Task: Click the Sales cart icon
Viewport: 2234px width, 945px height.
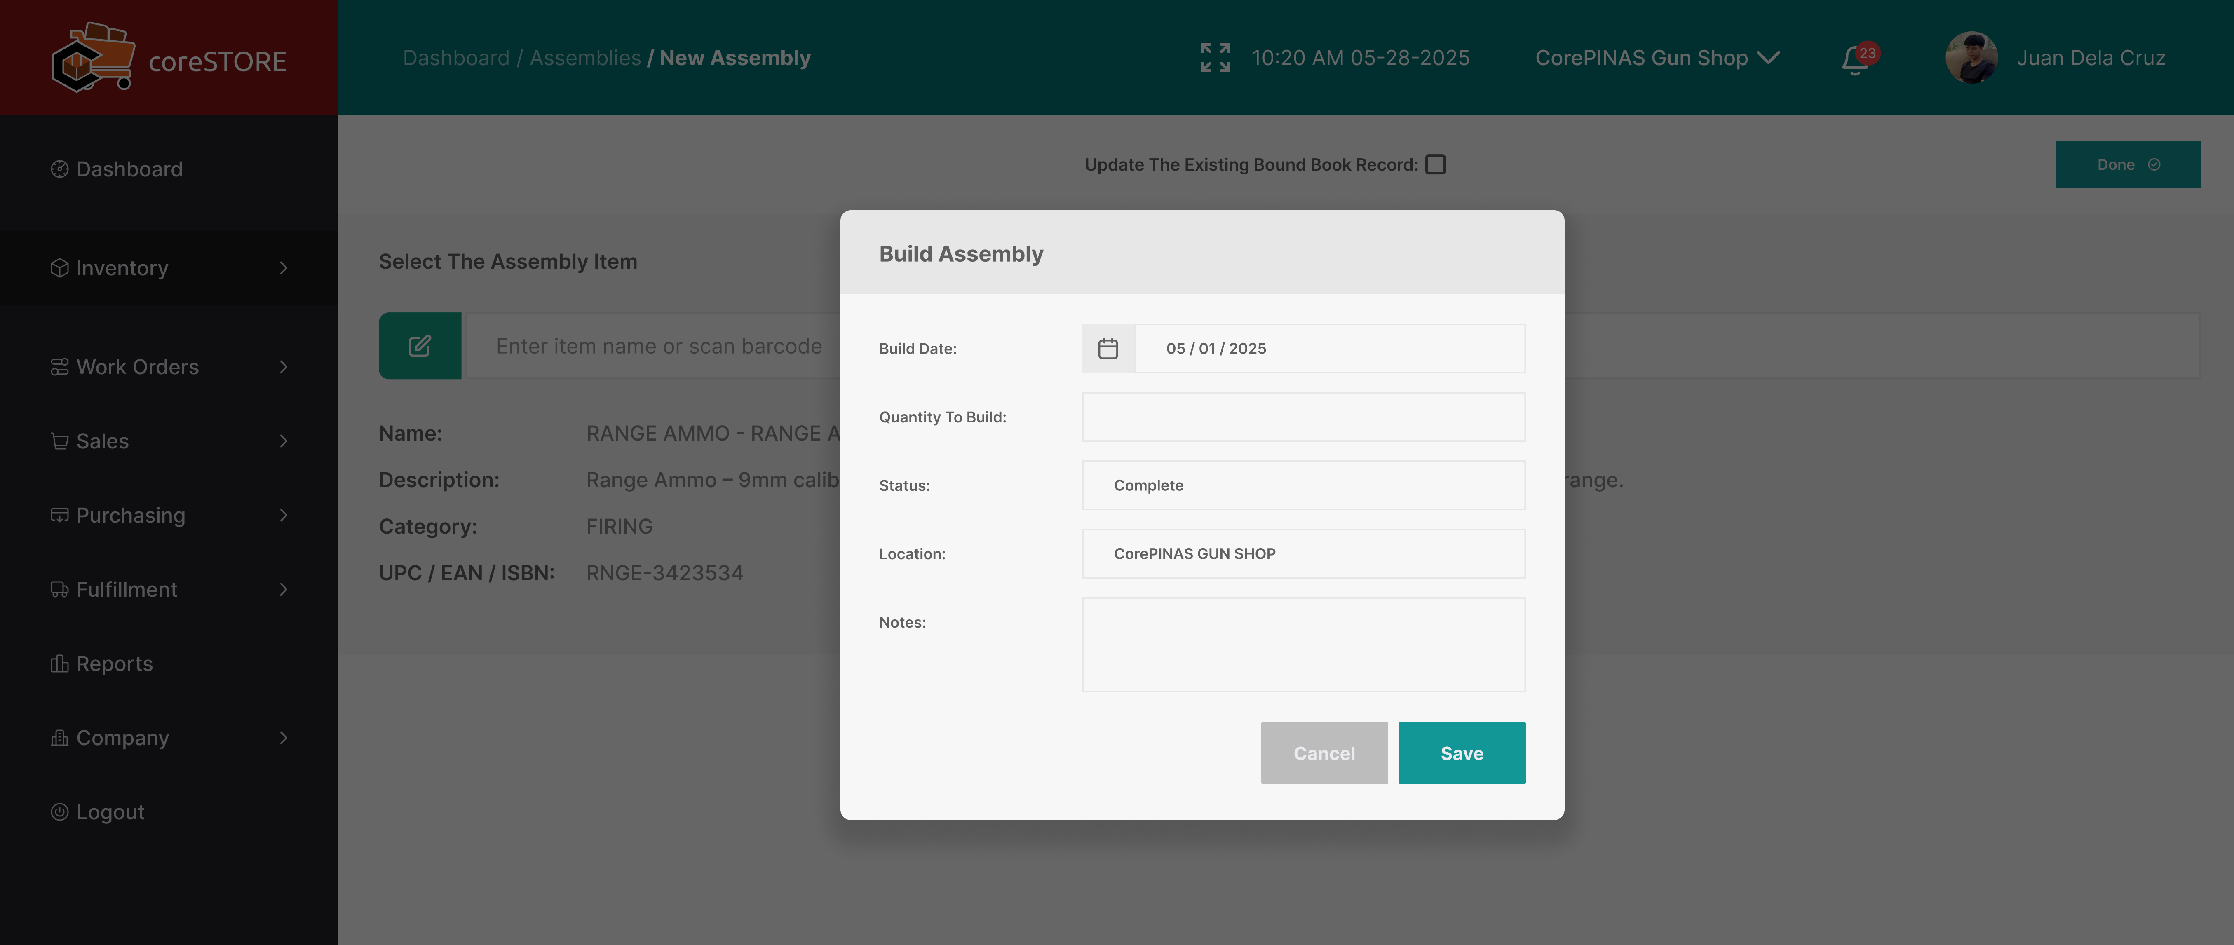Action: 59,441
